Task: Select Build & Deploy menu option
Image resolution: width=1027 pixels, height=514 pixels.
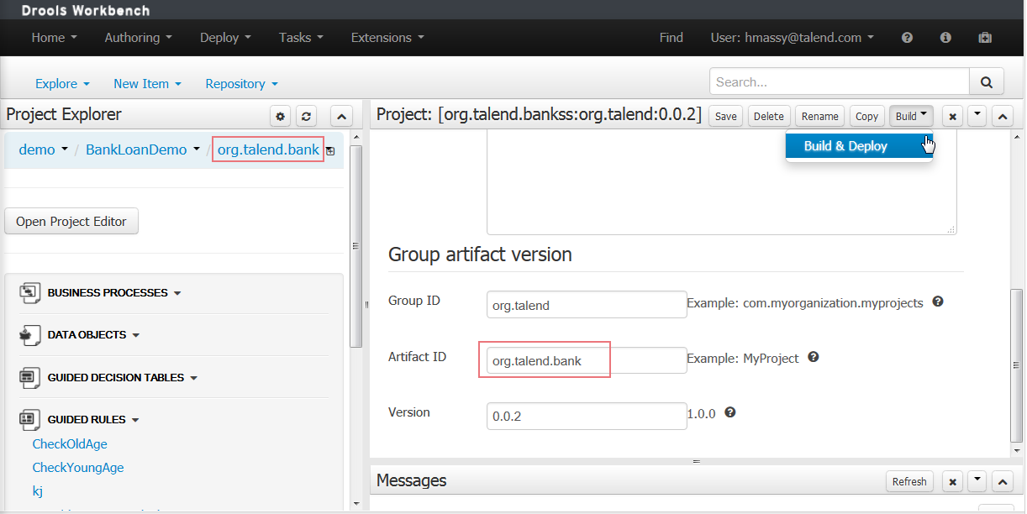Action: tap(845, 146)
